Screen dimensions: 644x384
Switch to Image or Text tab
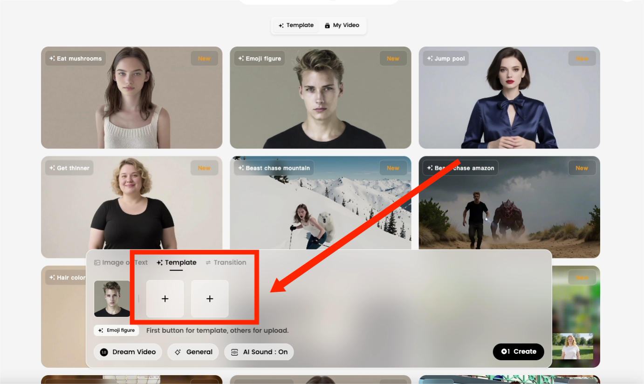coord(121,263)
